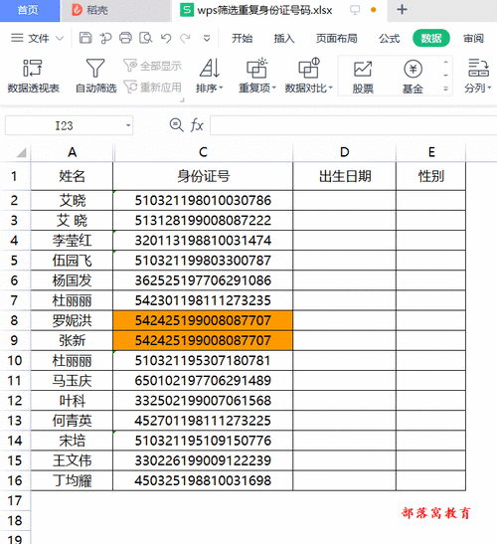The width and height of the screenshot is (497, 544).
Task: Switch to the Page Layout (页面布局) tab
Action: [x=336, y=38]
